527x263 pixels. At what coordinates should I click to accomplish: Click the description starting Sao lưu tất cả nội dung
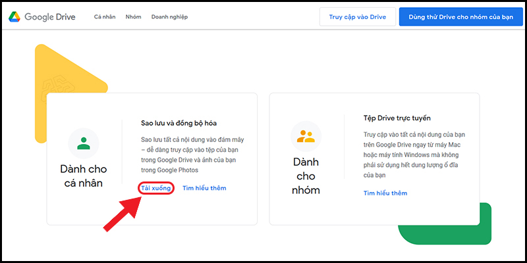pos(192,155)
